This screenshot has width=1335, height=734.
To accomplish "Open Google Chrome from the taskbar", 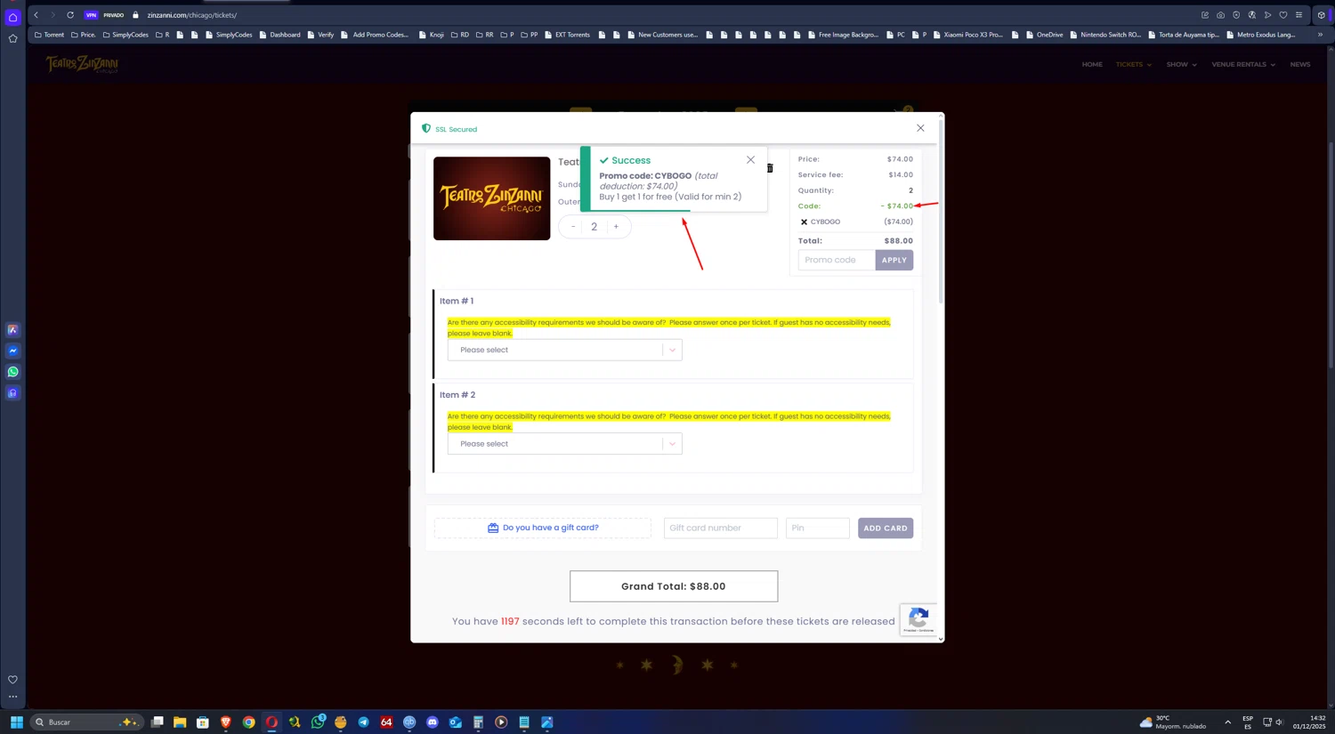I will point(248,722).
